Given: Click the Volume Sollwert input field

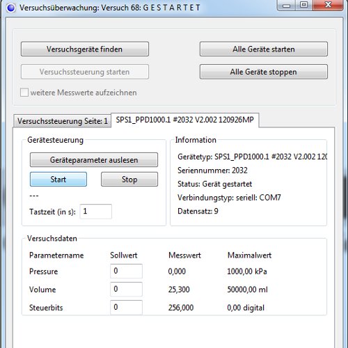Looking at the screenshot, I should coord(126,289).
